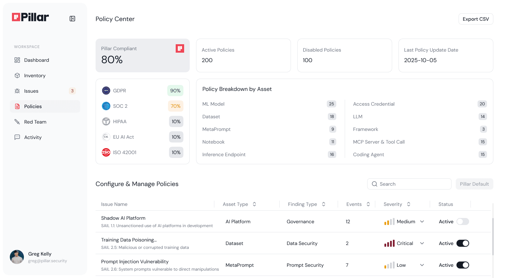Click the Dashboard grid icon
Screen dimensions: 506x278
pyautogui.click(x=17, y=60)
